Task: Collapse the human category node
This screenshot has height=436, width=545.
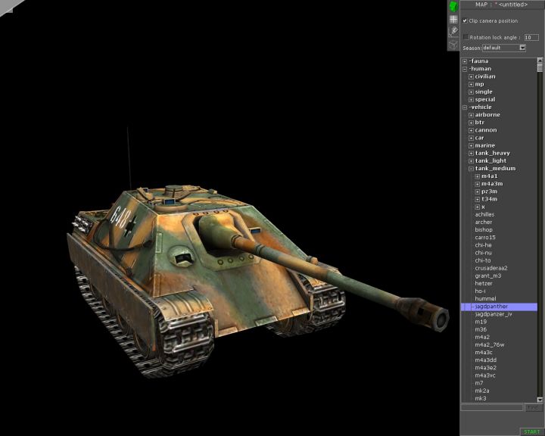Action: coord(465,69)
